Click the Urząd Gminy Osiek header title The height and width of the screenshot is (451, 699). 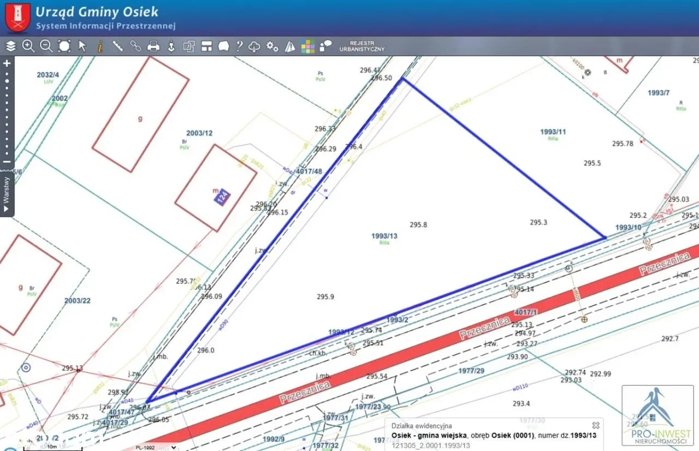pos(97,11)
